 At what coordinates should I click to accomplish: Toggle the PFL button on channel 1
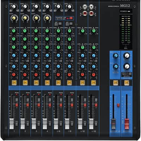[x=17, y=124]
